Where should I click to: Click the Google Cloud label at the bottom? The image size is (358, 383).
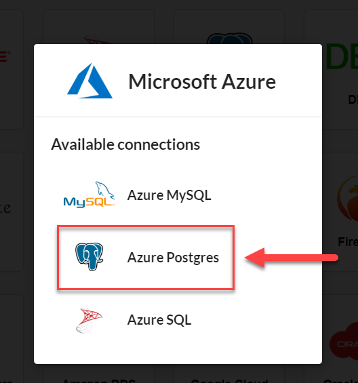pos(229,381)
